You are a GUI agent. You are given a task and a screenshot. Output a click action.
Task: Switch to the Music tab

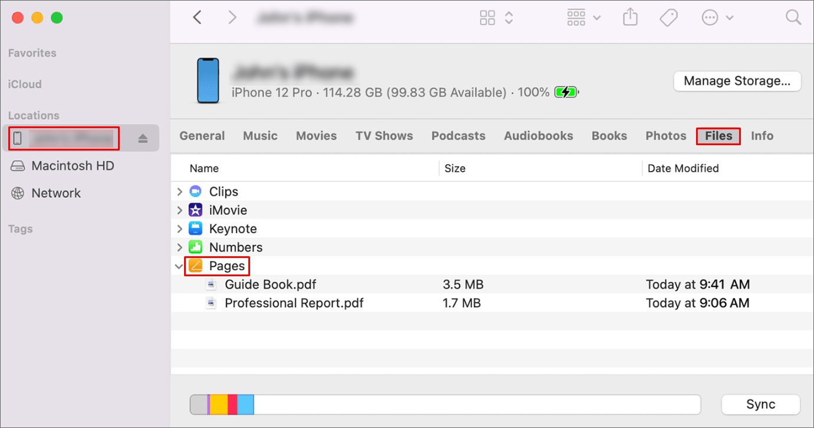coord(260,136)
